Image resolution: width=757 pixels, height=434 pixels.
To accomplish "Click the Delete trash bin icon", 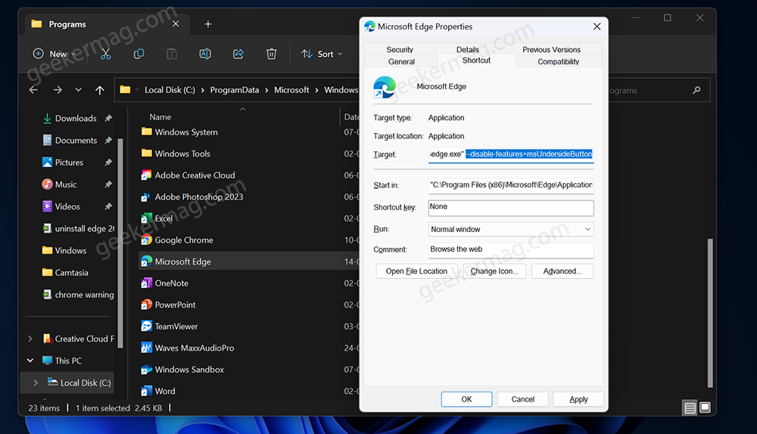I will (271, 54).
